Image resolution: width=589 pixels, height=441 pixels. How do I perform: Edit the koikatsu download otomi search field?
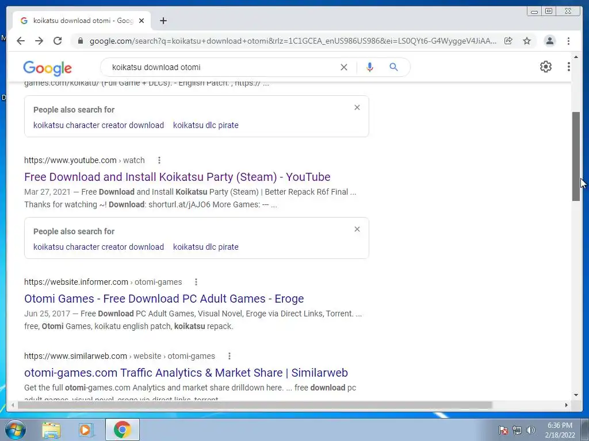[221, 67]
